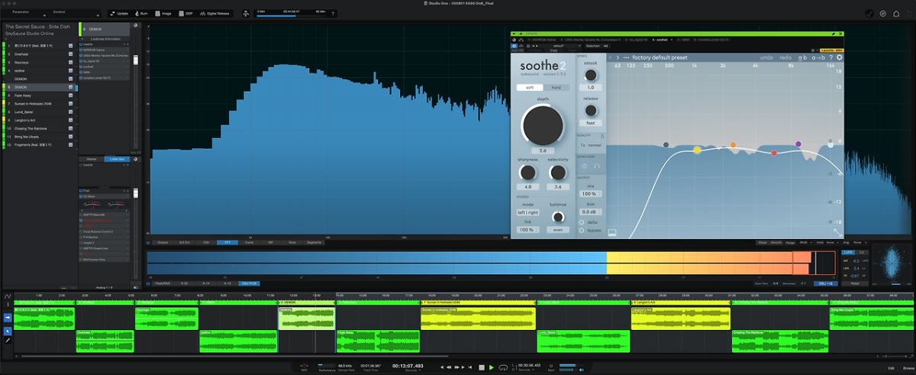Viewport: 916px width, 375px height.
Task: Select track 6 Fade Away in list
Action: pyautogui.click(x=38, y=95)
